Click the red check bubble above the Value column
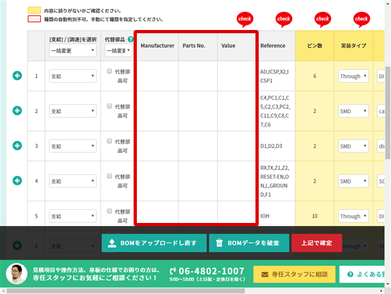 click(244, 19)
